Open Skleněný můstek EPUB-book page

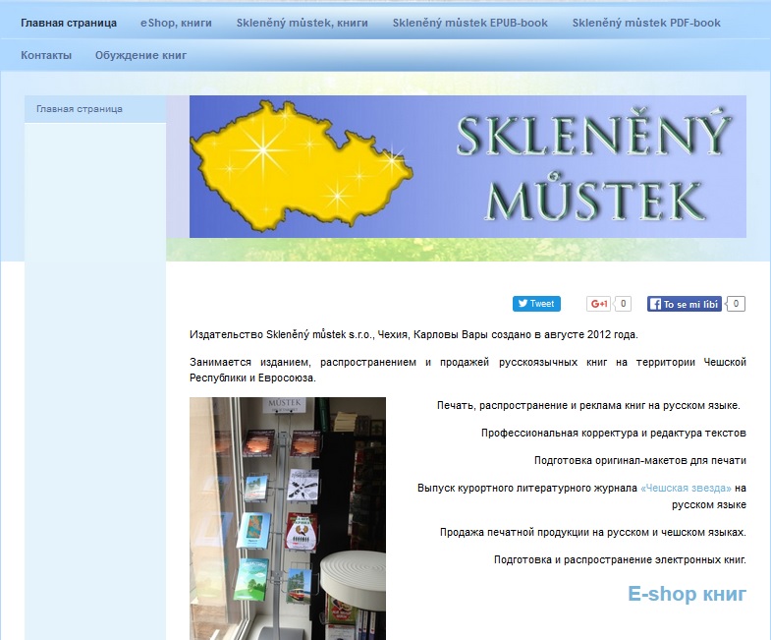470,24
